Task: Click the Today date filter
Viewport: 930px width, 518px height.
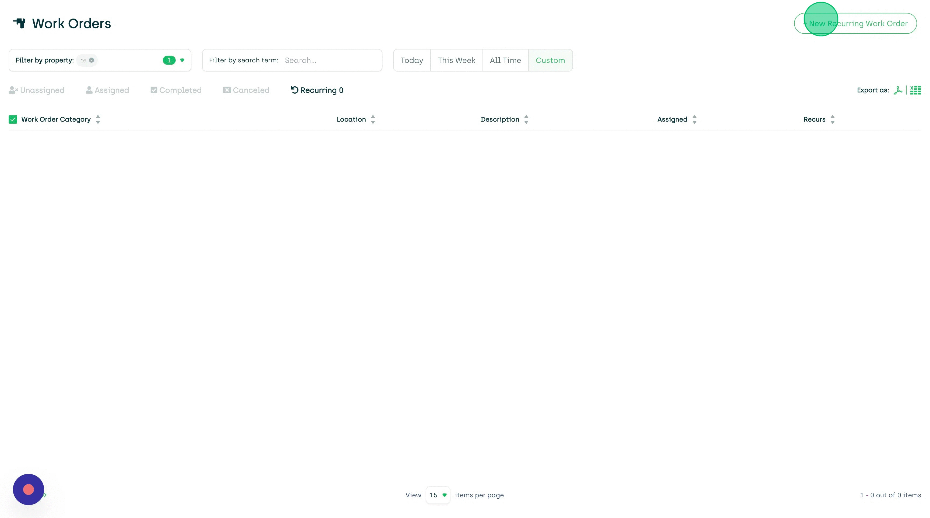Action: (412, 60)
